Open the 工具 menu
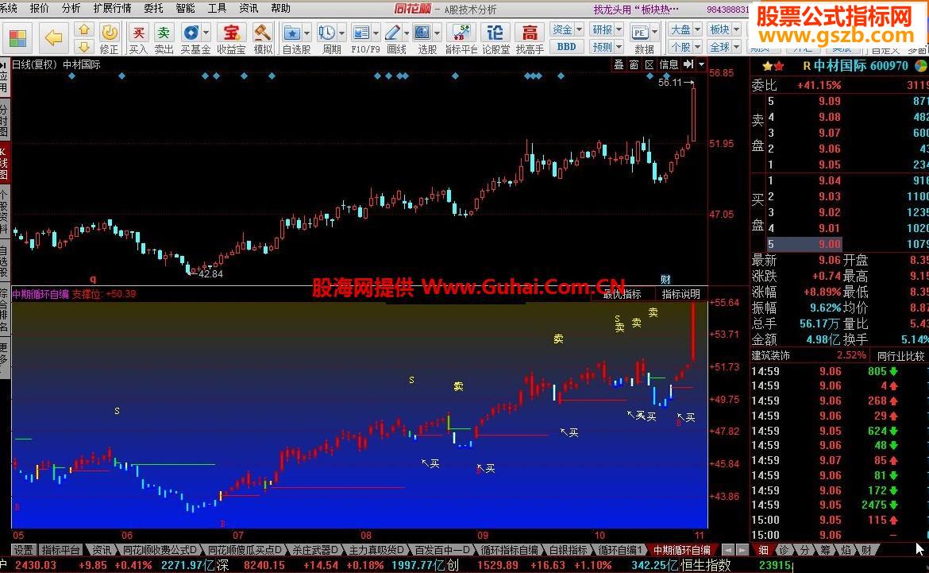Viewport: 929px width, 573px height. [217, 8]
